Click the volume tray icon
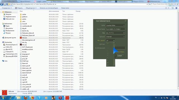The image size is (179, 100). [162, 98]
